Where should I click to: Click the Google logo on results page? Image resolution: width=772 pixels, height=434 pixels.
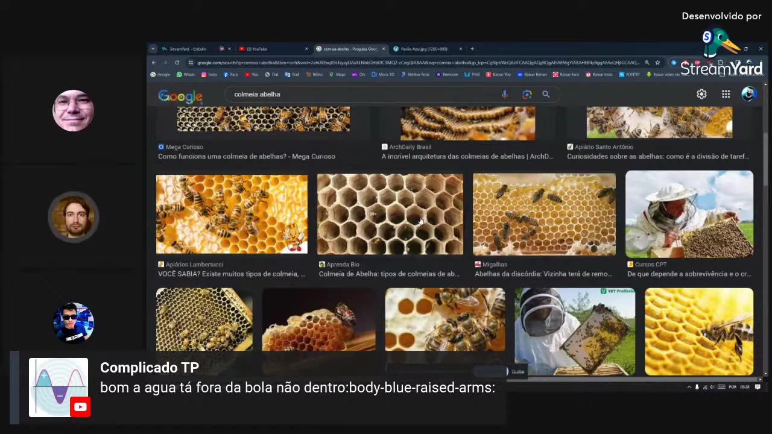pyautogui.click(x=180, y=96)
